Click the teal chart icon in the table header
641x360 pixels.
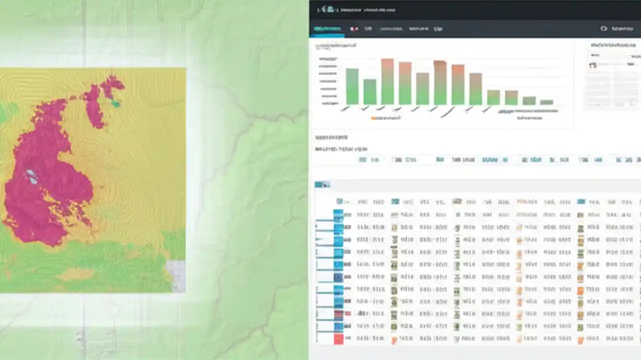pyautogui.click(x=395, y=201)
